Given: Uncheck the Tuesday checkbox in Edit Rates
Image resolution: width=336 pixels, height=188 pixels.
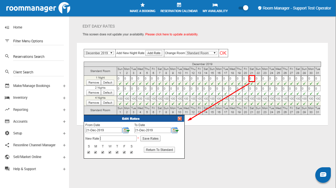Looking at the screenshot, I should (x=103, y=152).
